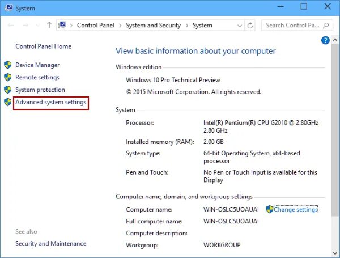Click the text Windows 10 Pro Technical Preview
The image size is (340, 258).
click(x=173, y=80)
